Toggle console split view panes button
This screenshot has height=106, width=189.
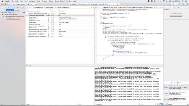(x=161, y=104)
